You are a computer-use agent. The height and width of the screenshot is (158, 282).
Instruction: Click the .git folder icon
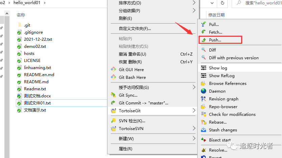tap(20, 25)
